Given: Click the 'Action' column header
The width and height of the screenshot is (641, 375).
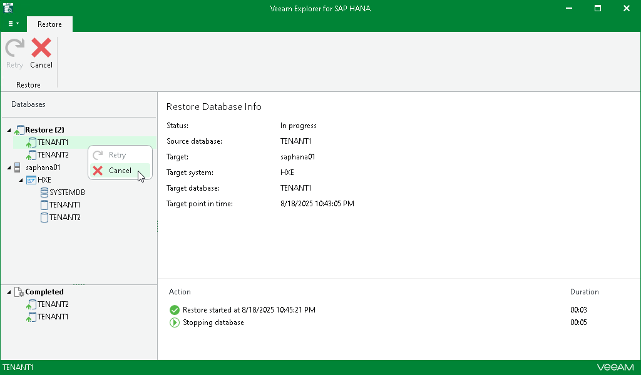Looking at the screenshot, I should [x=180, y=292].
